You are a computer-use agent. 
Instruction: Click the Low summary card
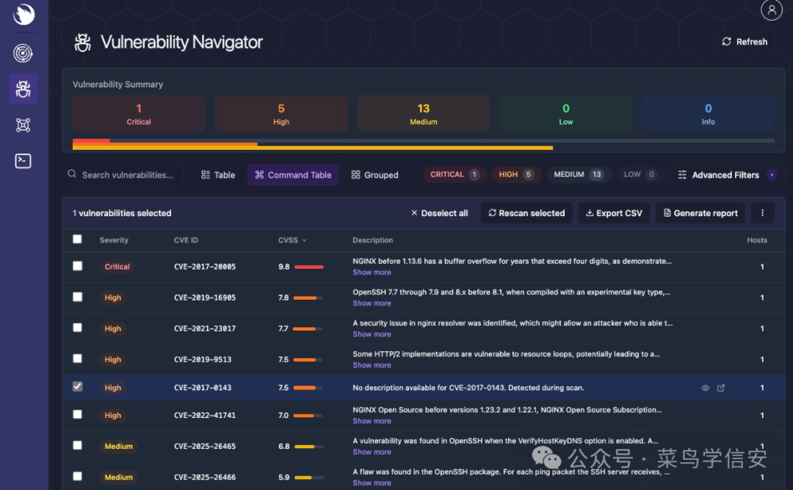(x=566, y=114)
